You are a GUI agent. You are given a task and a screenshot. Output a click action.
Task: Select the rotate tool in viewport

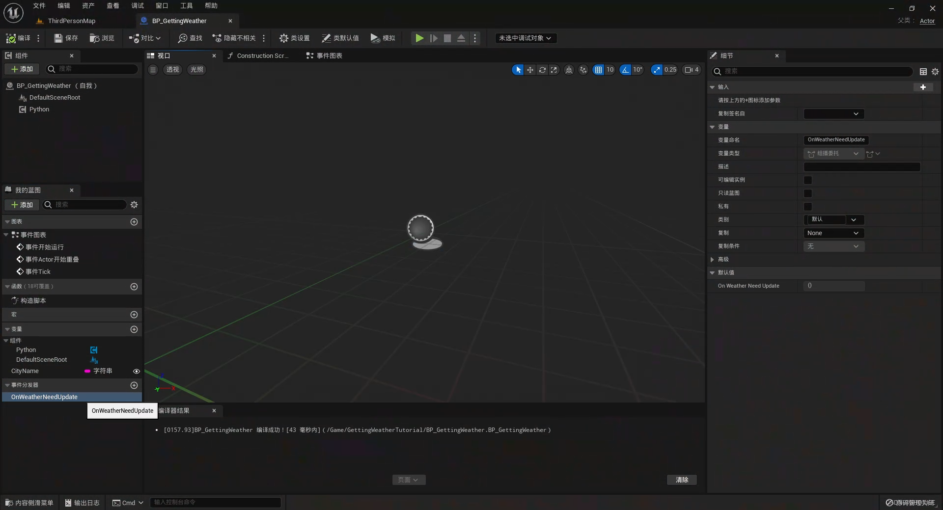(542, 70)
